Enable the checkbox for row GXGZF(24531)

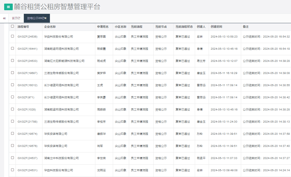coord(12,170)
